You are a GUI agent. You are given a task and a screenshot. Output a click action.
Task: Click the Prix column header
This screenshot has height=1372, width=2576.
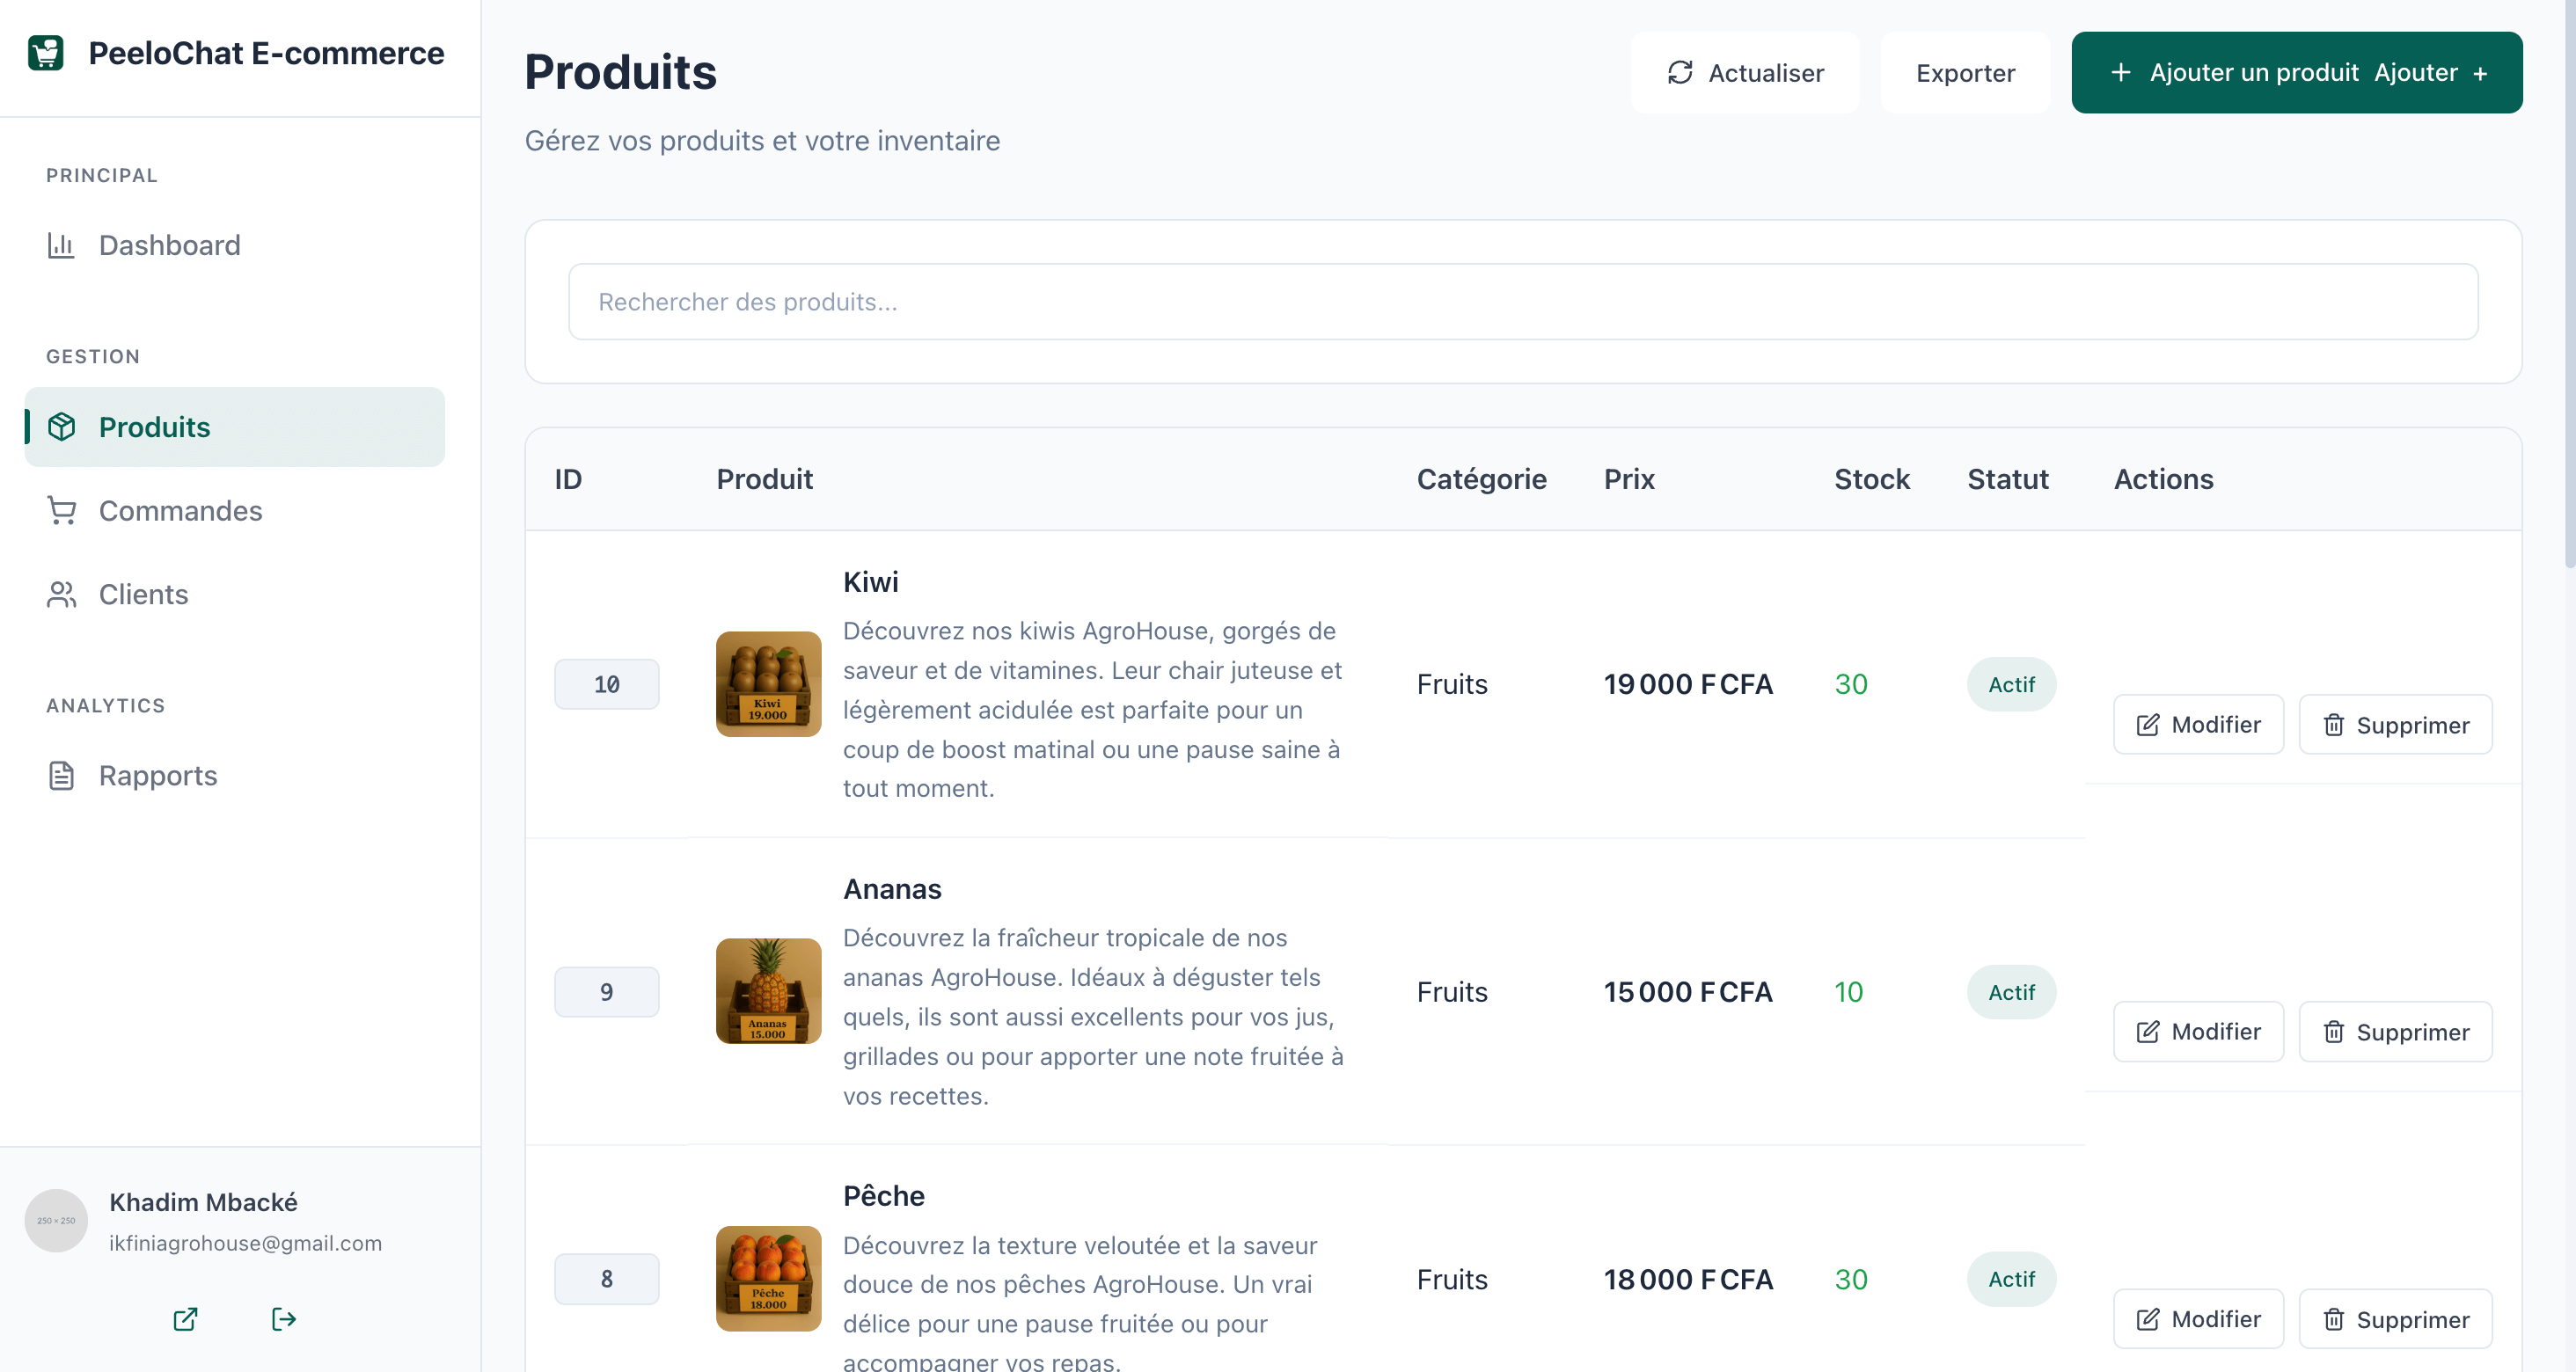tap(1629, 479)
